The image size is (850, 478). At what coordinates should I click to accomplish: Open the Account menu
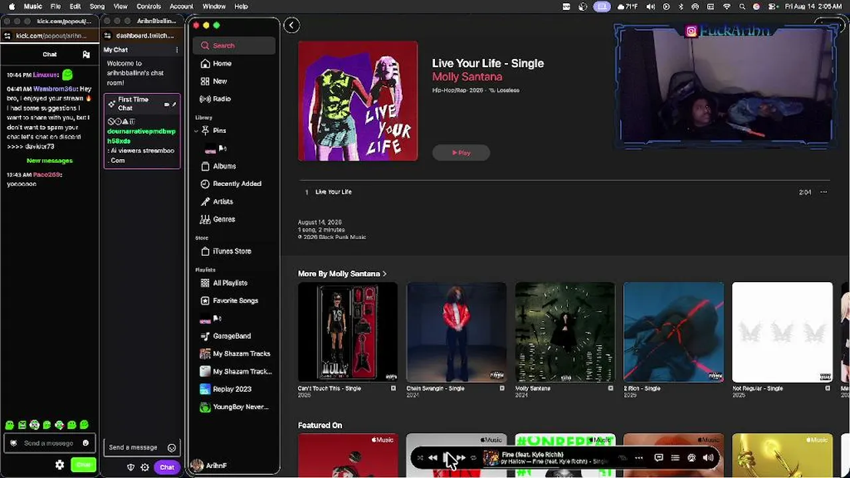pos(181,7)
